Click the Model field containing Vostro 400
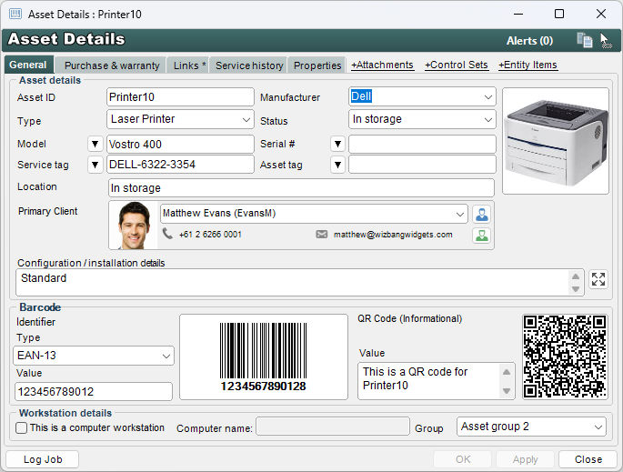 pyautogui.click(x=180, y=145)
